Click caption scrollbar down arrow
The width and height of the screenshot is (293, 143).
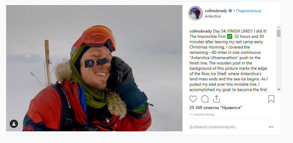(279, 90)
